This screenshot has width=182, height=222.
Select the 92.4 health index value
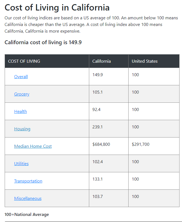96,110
